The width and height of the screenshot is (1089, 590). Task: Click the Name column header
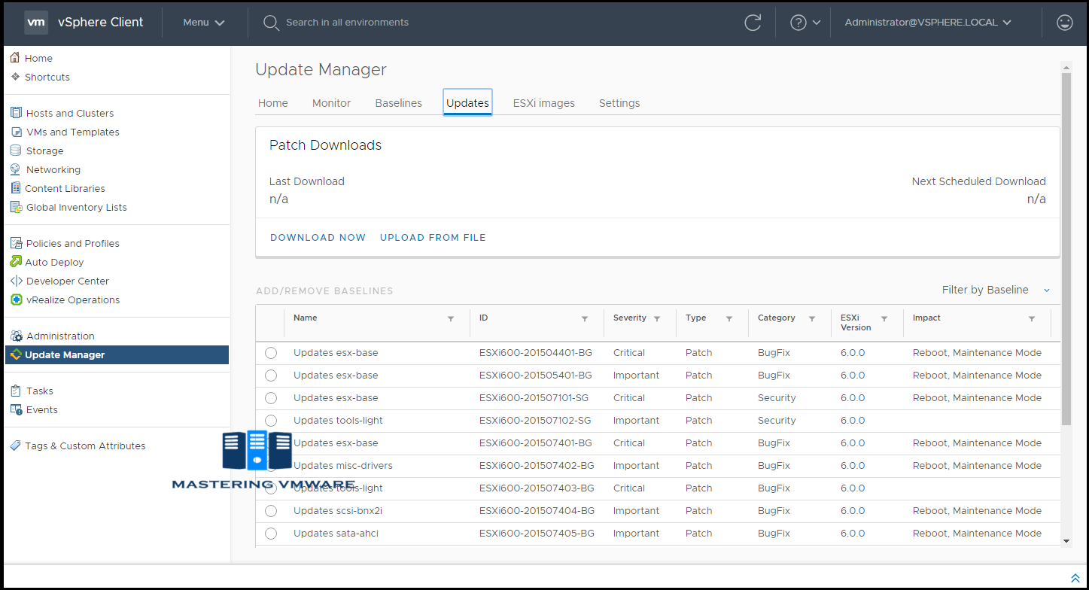point(305,318)
